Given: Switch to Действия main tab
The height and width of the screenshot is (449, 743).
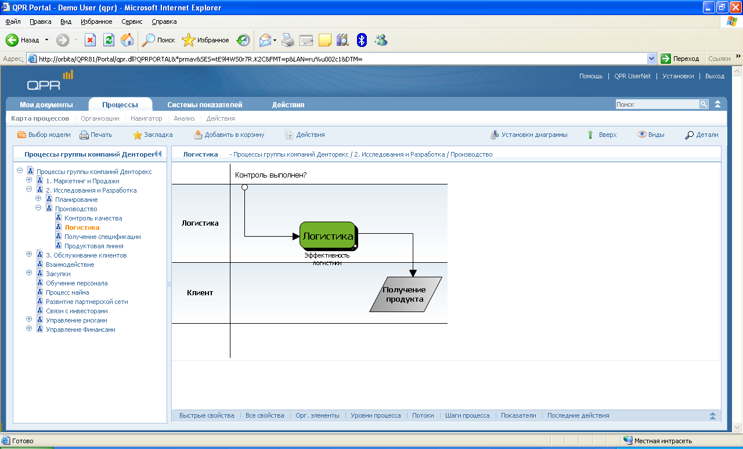Looking at the screenshot, I should tap(288, 105).
